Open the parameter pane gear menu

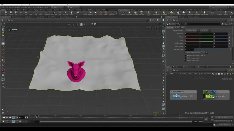click(223, 24)
